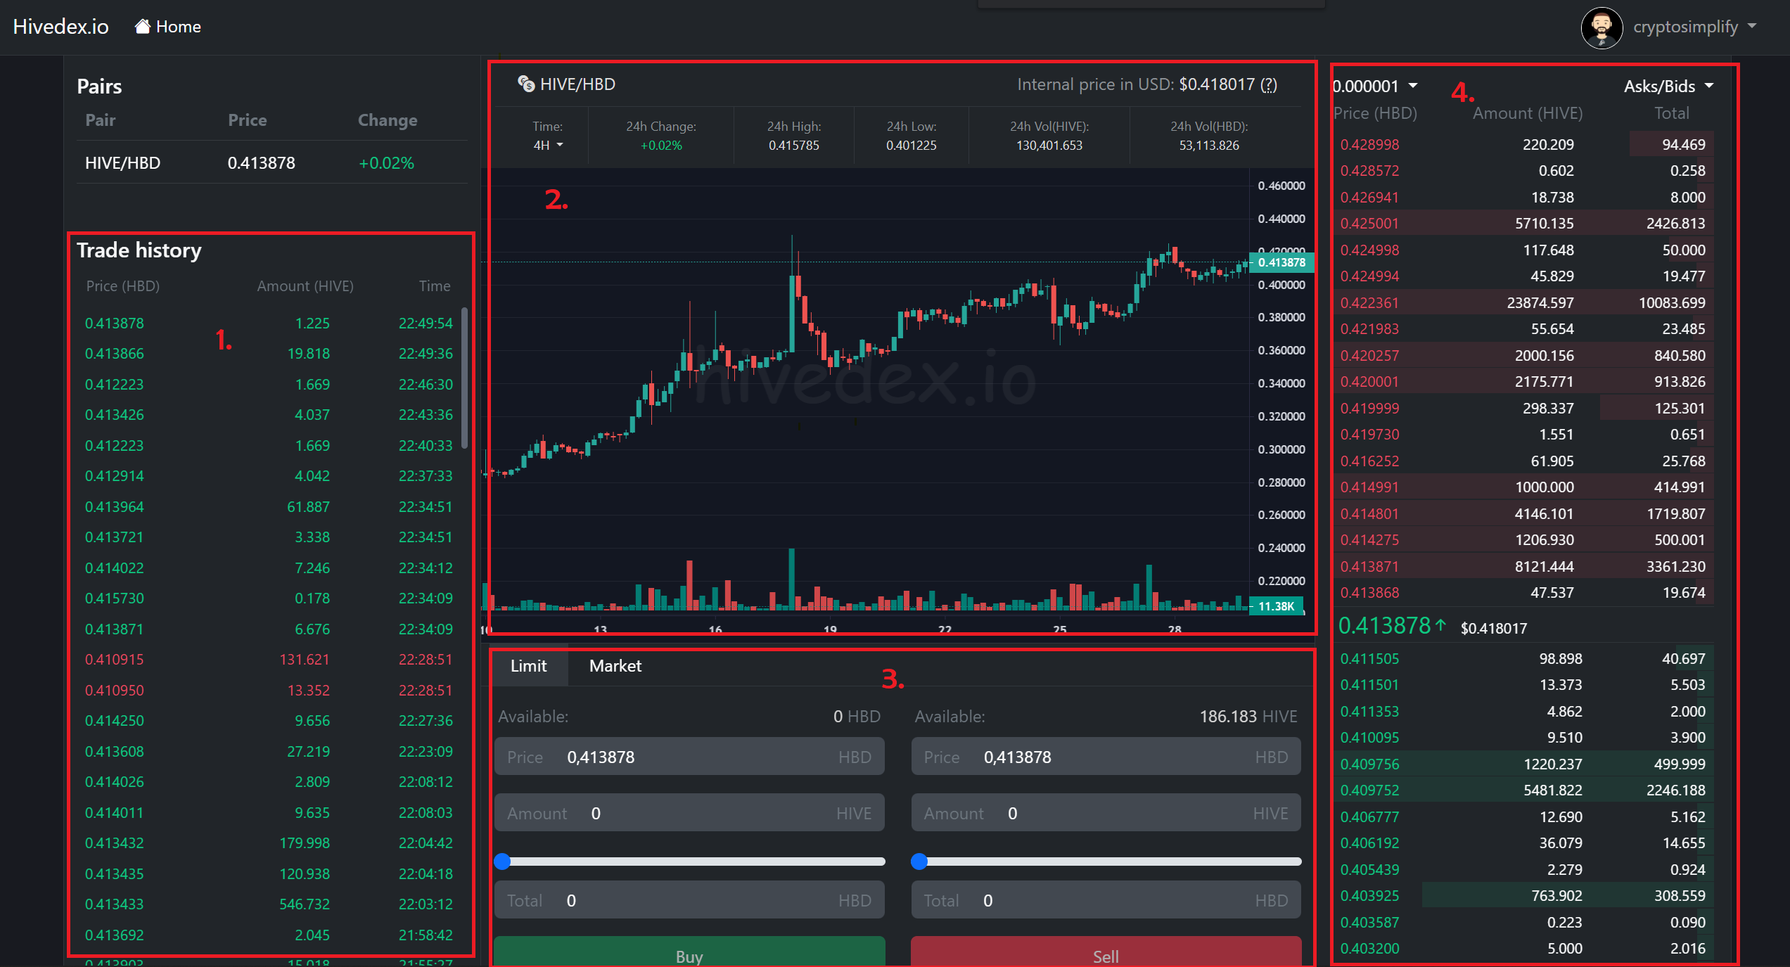Click the trade history scrollbar
1790x967 pixels.
point(464,378)
